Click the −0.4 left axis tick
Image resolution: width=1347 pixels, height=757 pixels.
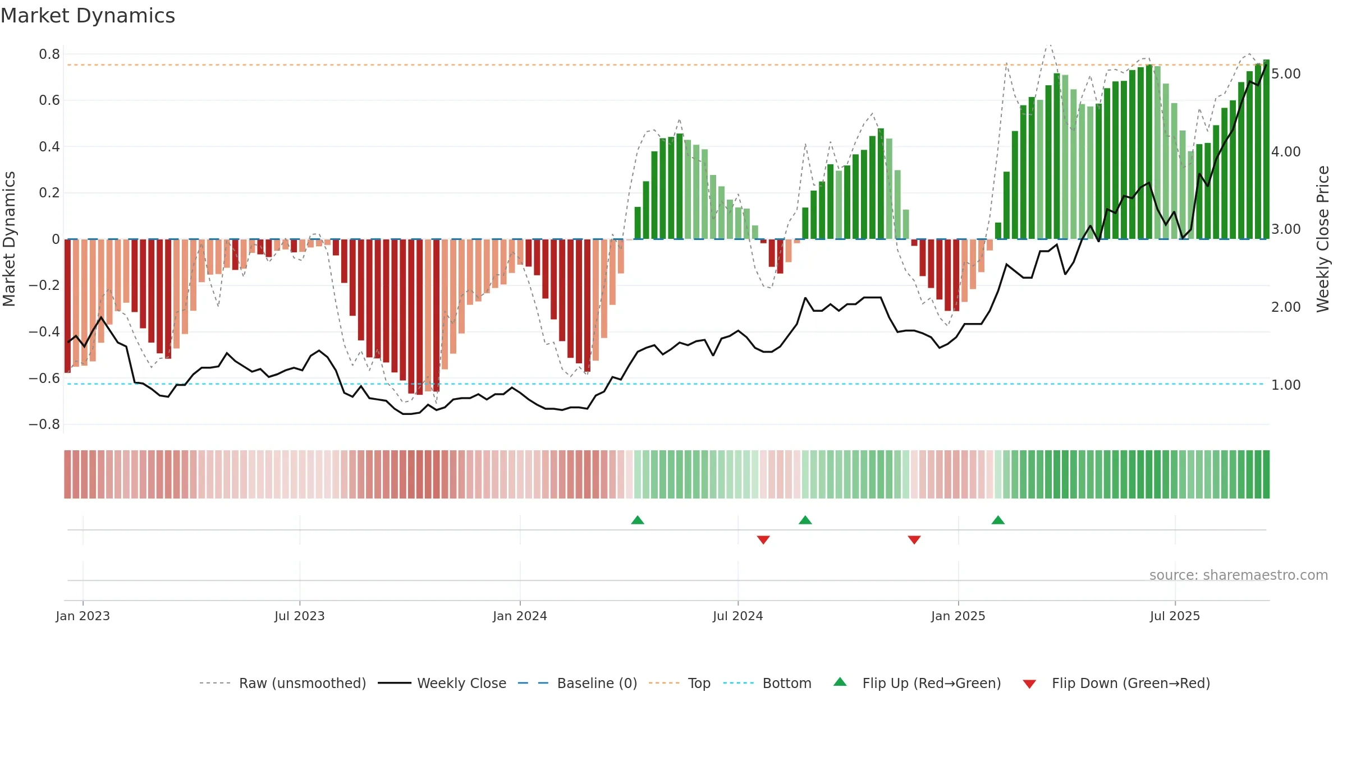point(44,332)
